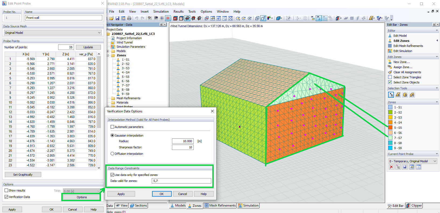The width and height of the screenshot is (440, 213).
Task: Check the Show results checkbox
Action: tap(6, 190)
